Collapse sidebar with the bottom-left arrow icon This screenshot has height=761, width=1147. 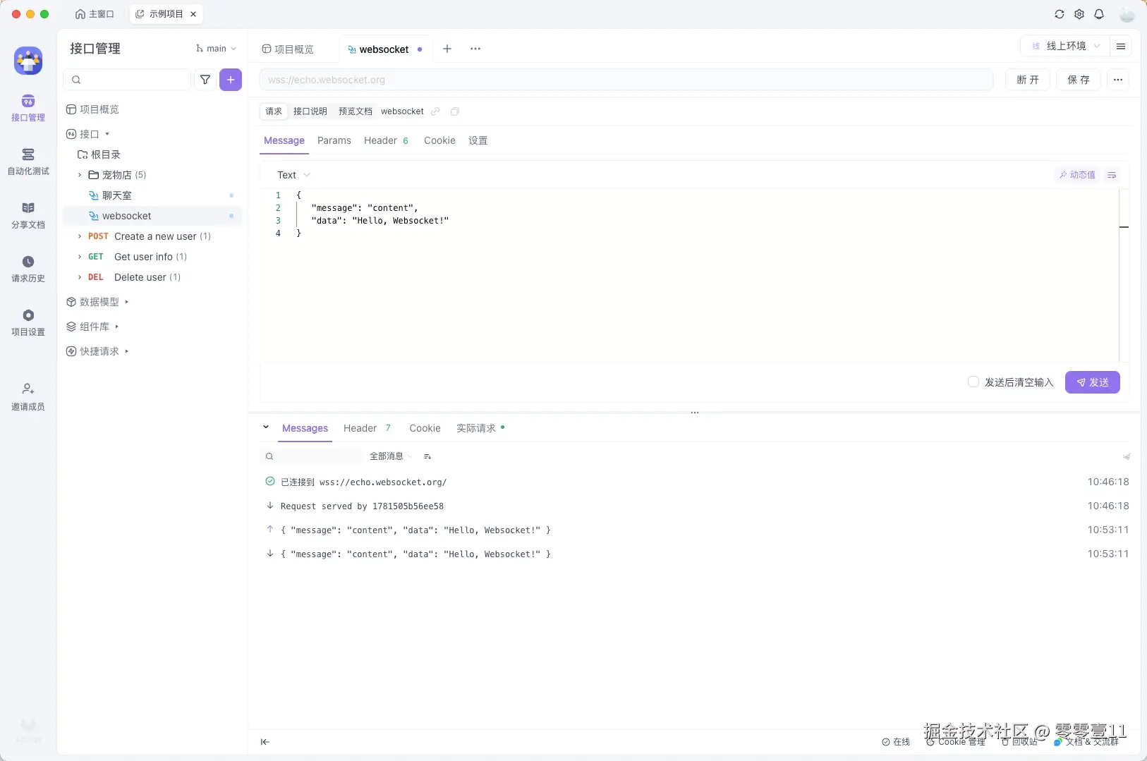coord(265,741)
